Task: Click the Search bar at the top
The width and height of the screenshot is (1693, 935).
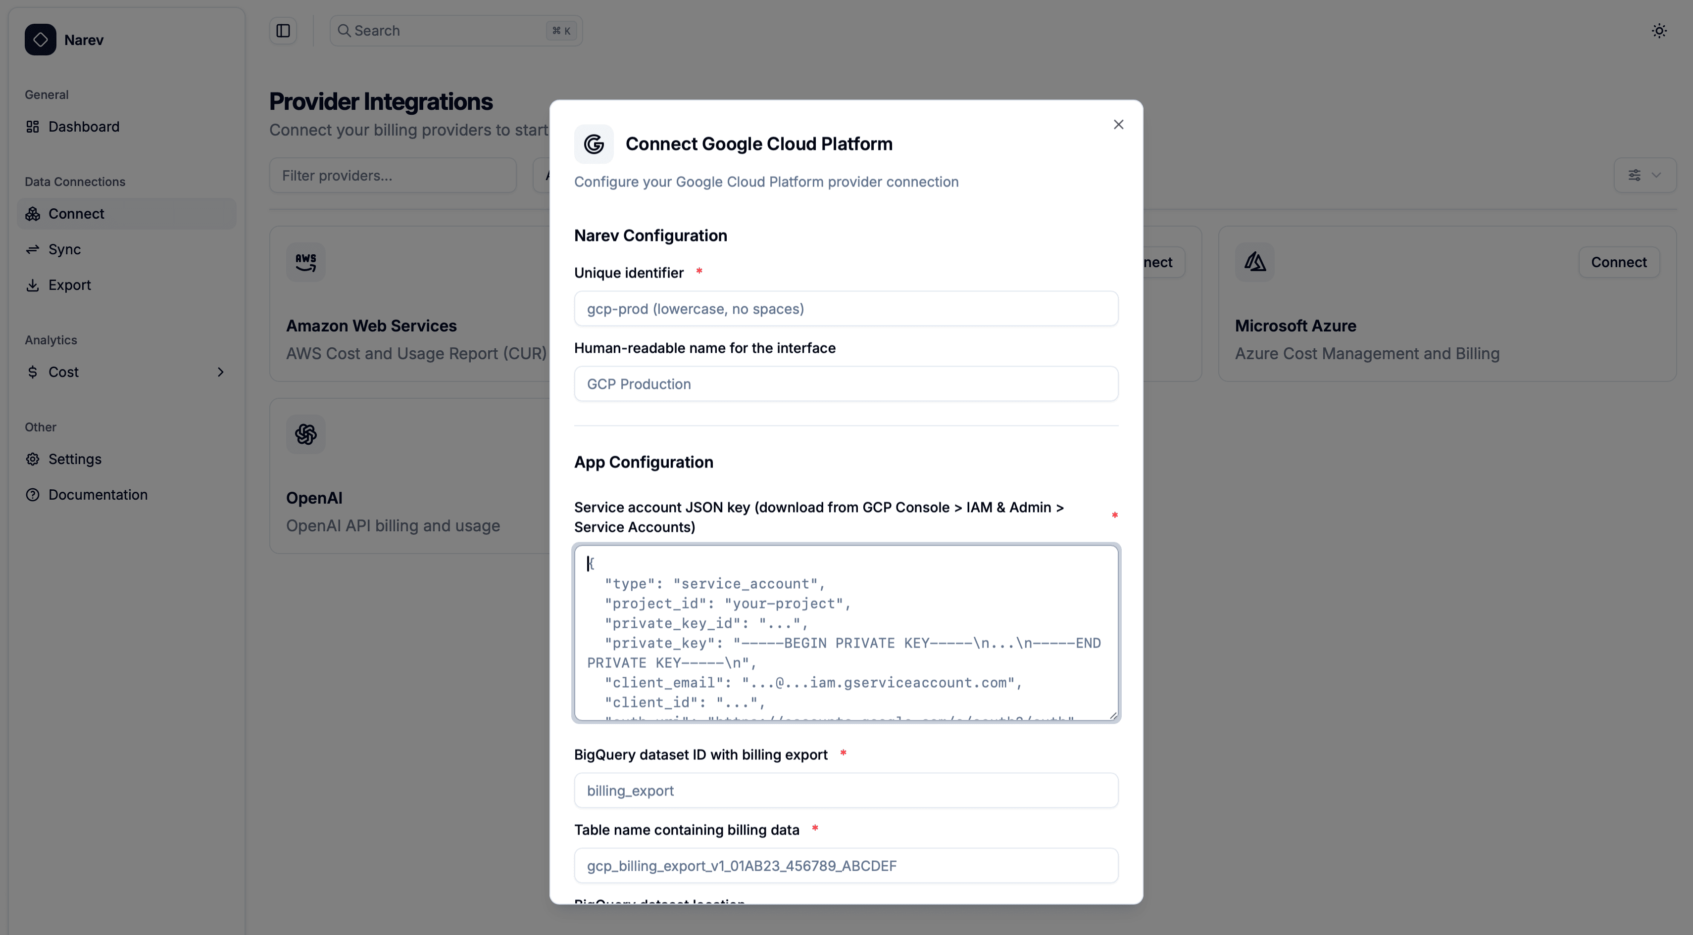Action: [455, 30]
